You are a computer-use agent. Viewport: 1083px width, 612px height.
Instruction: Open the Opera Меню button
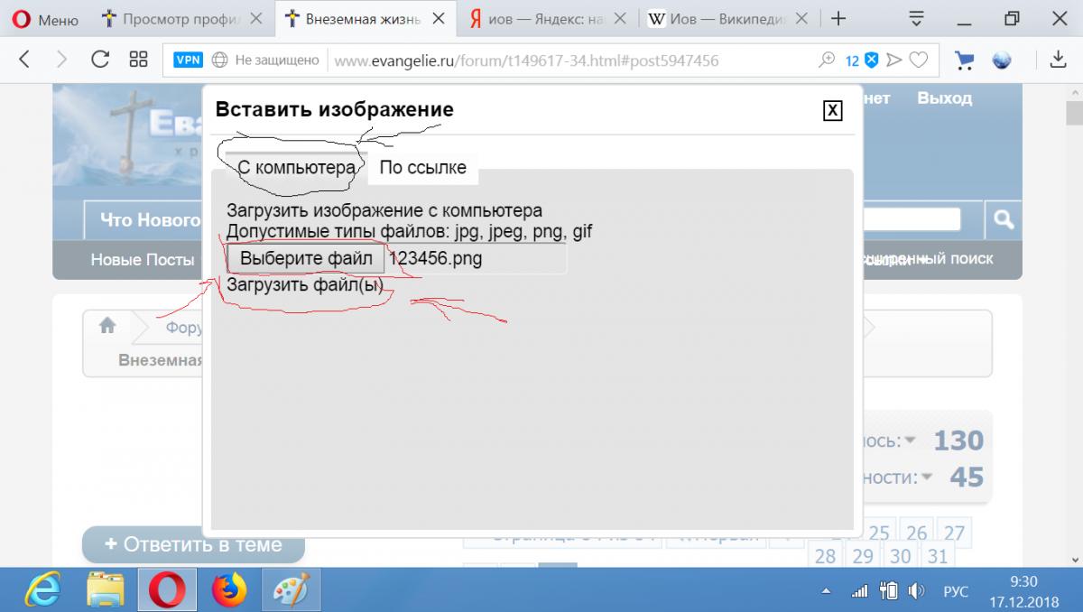tap(45, 19)
